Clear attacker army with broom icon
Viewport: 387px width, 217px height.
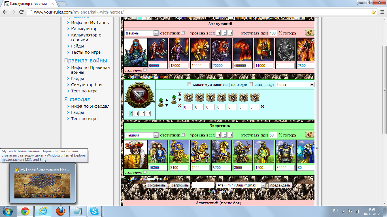tap(309, 32)
